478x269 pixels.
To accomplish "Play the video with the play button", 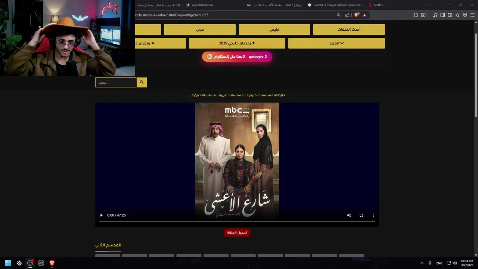I will coord(101,215).
